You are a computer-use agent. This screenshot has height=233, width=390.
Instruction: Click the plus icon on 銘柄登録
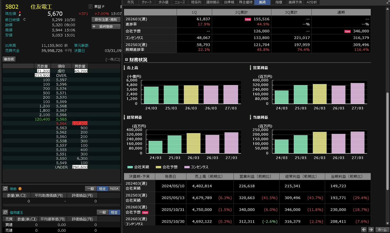(x=94, y=26)
